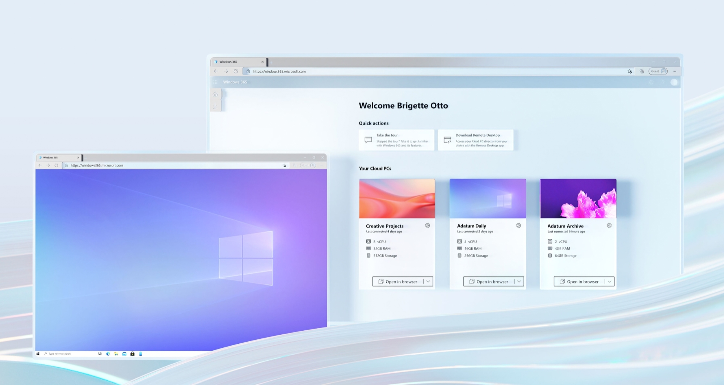724x385 pixels.
Task: Add page to favorites star icon
Action: pyautogui.click(x=630, y=71)
